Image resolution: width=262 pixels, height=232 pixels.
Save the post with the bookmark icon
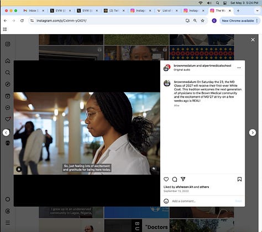(239, 179)
